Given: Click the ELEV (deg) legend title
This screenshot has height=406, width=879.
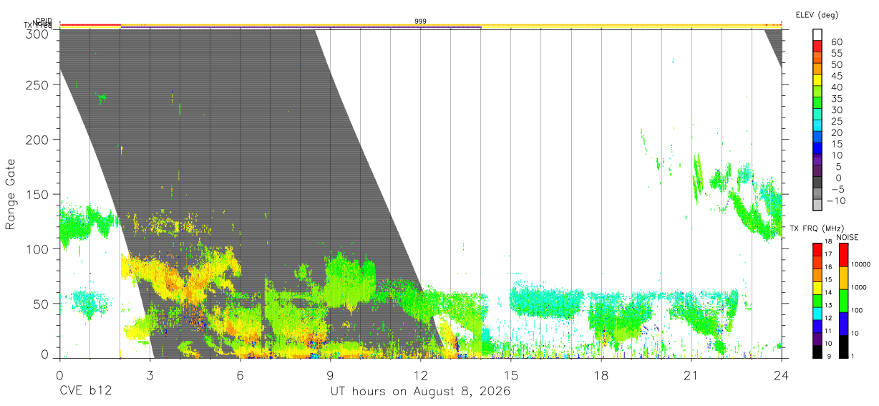Looking at the screenshot, I should pos(817,15).
